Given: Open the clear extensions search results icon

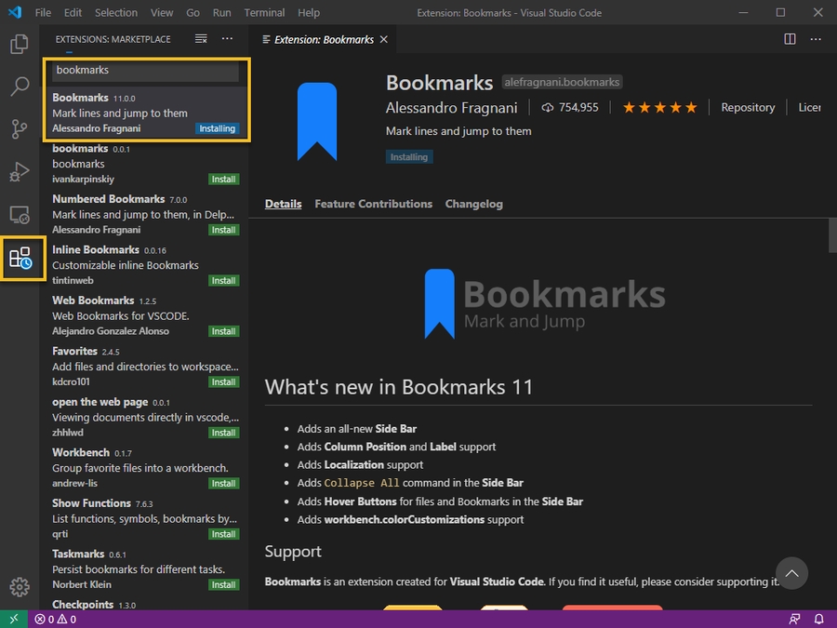Looking at the screenshot, I should click(201, 39).
